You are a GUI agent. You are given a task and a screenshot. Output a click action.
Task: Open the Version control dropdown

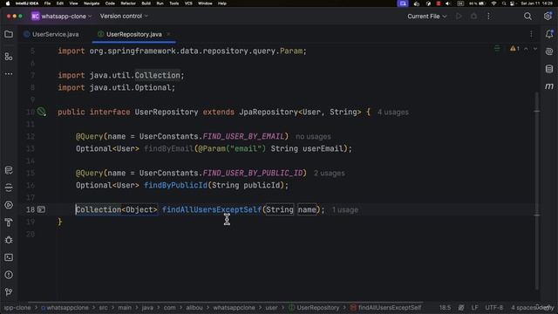124,17
